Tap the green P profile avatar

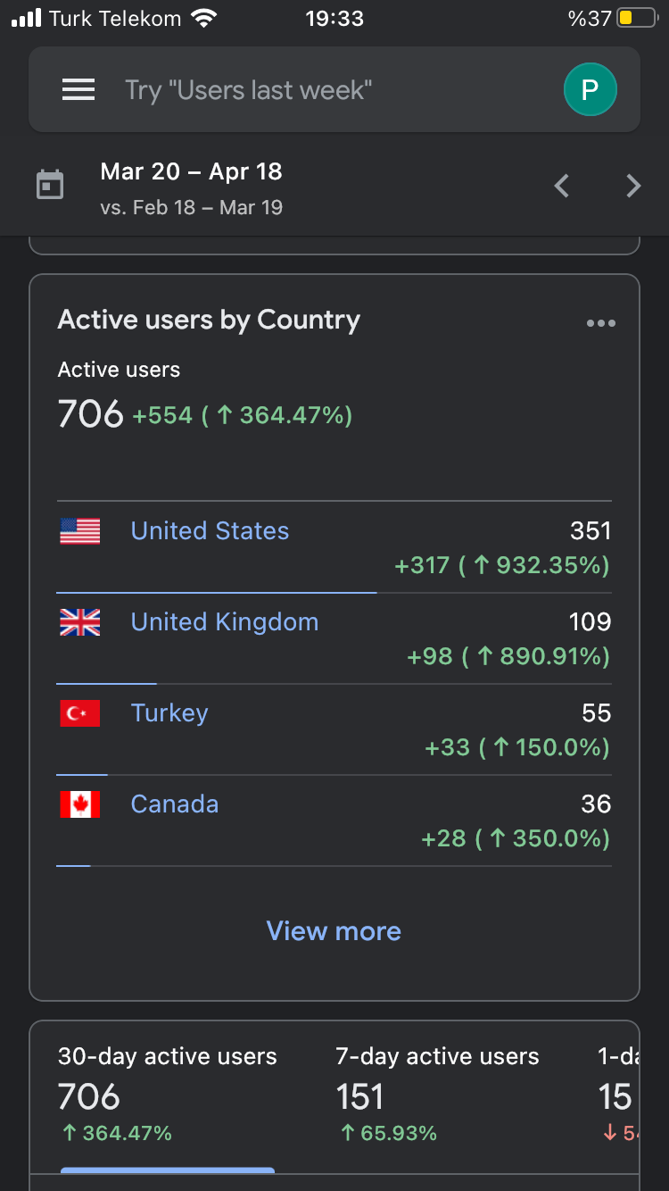tap(590, 89)
